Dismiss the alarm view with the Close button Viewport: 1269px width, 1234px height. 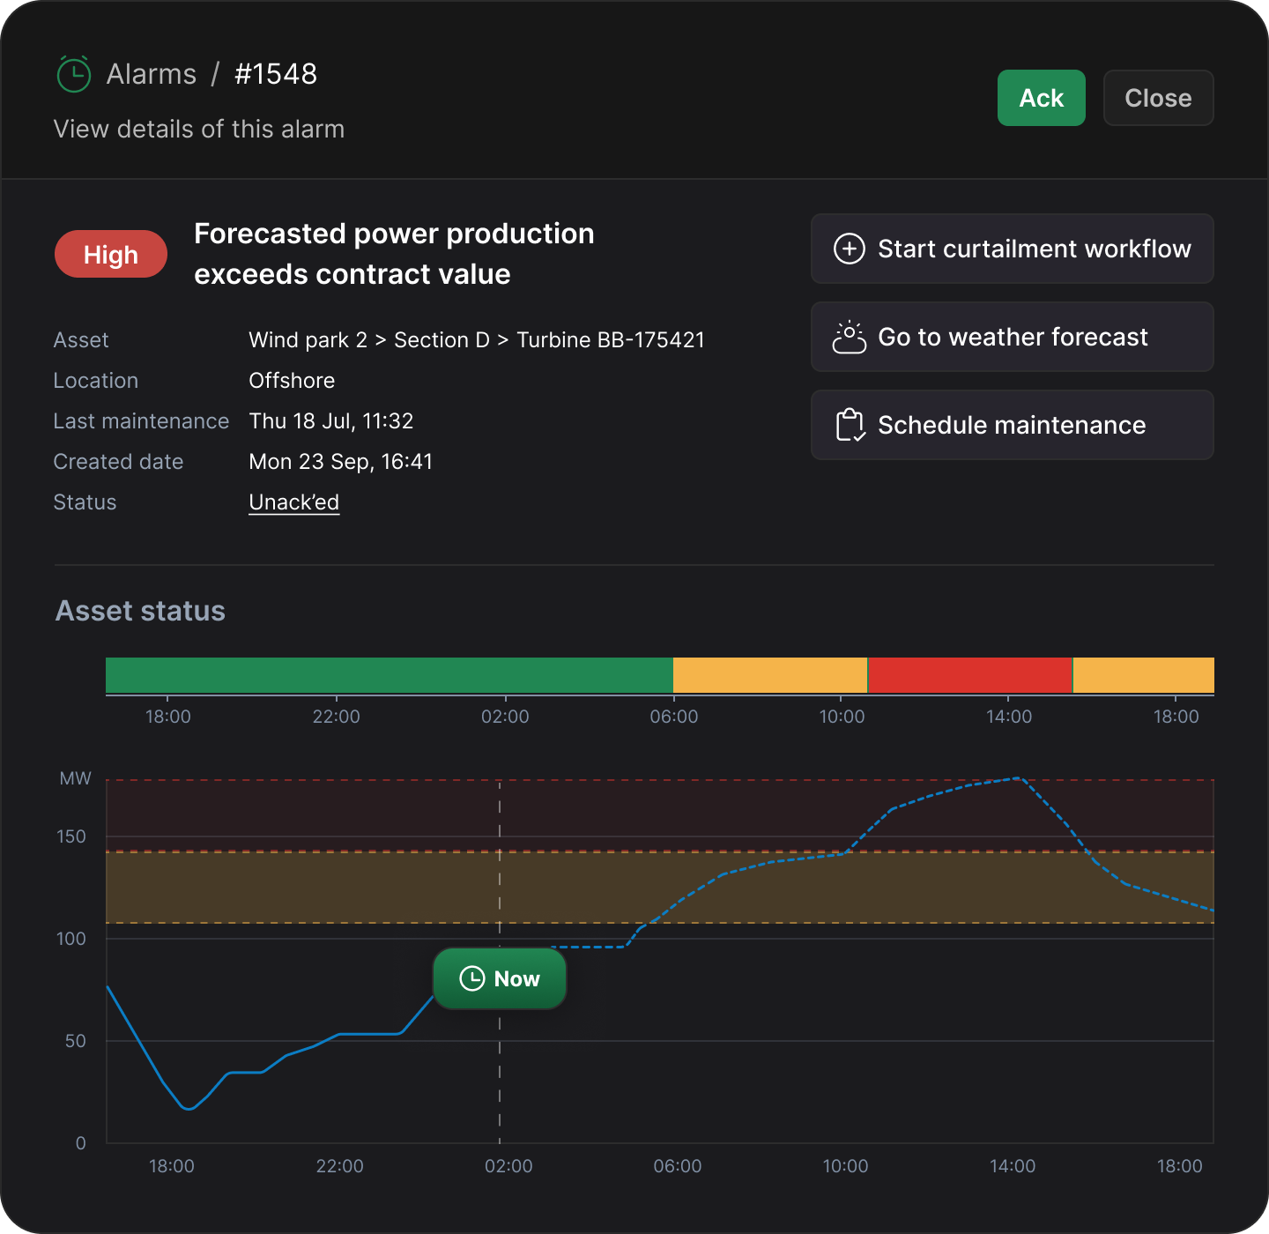tap(1159, 98)
